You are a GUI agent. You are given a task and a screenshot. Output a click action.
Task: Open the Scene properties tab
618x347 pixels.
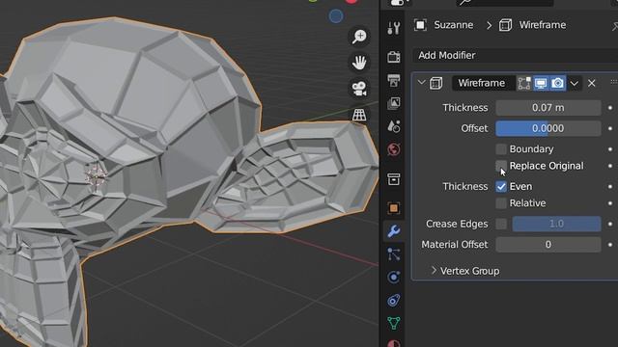393,126
